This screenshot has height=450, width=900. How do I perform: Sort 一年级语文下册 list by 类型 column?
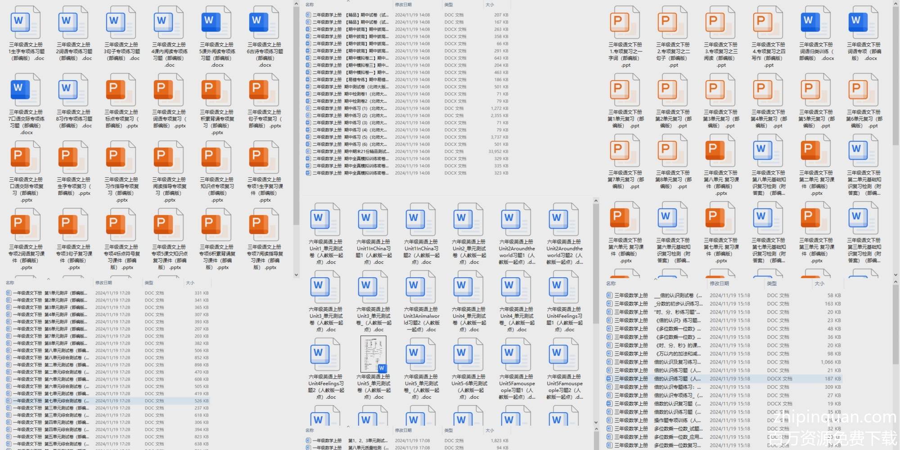pos(149,283)
